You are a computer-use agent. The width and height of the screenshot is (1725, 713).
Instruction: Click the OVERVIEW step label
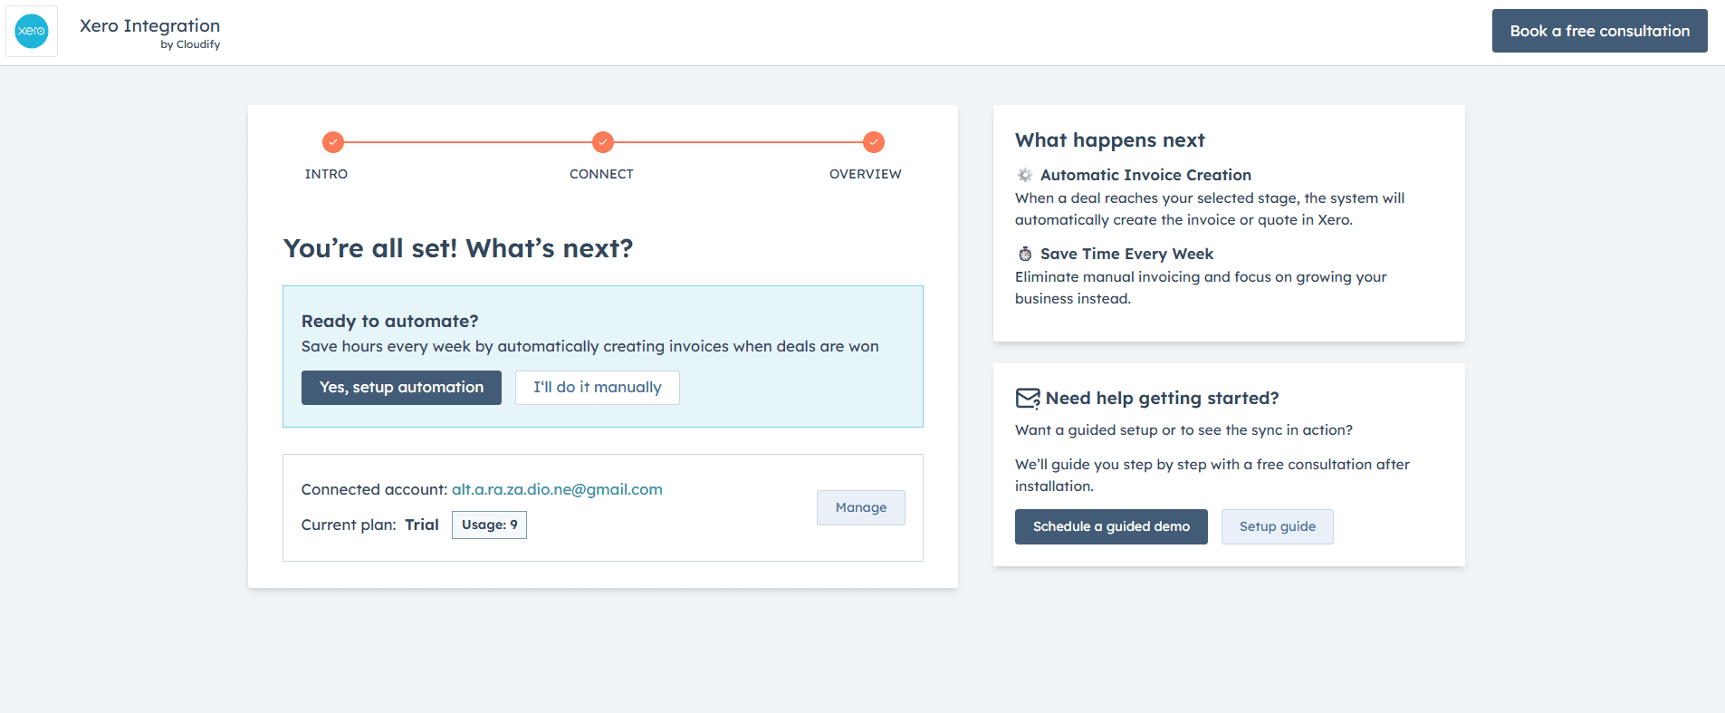pos(866,174)
